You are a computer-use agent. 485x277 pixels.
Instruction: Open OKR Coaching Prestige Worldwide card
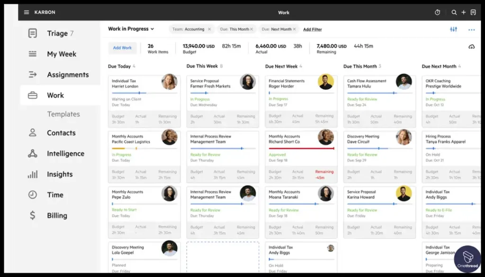tap(451, 101)
